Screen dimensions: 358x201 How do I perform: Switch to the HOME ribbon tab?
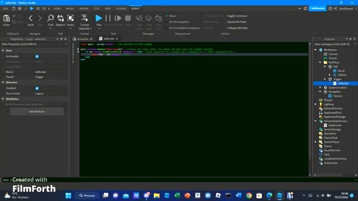point(57,8)
